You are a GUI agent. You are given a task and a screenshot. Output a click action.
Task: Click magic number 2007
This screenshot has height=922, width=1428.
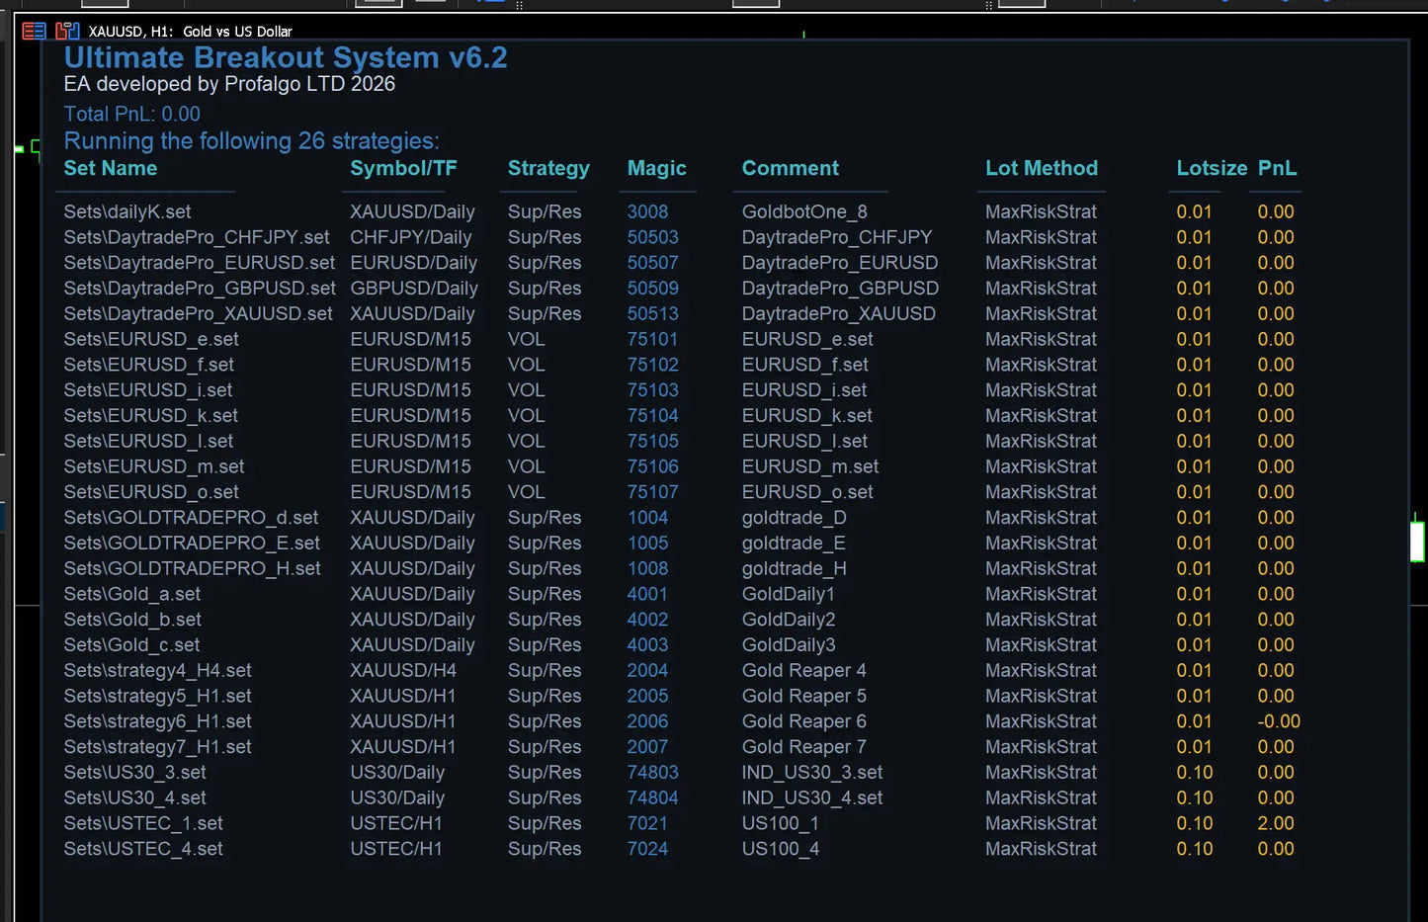click(x=647, y=747)
